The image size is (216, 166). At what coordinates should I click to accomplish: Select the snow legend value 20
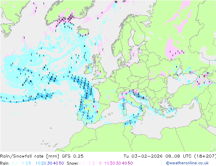pyautogui.click(x=112, y=163)
